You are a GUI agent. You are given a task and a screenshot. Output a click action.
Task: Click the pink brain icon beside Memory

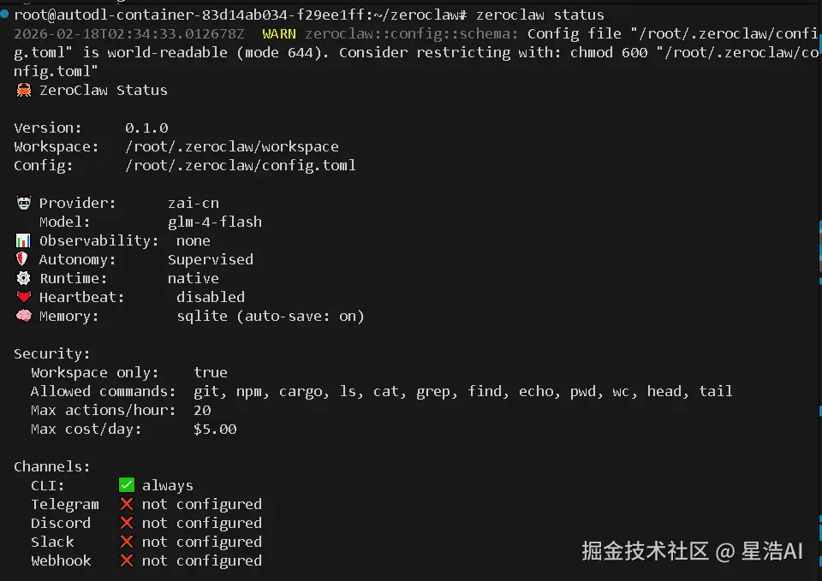pos(23,316)
